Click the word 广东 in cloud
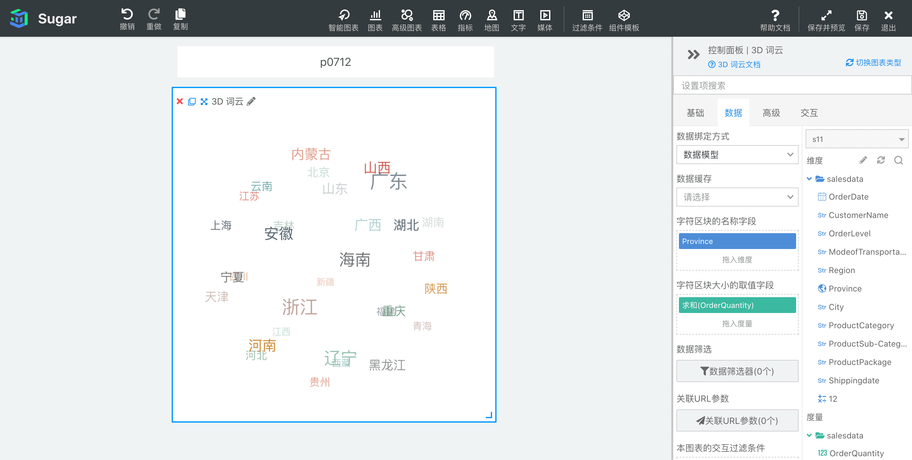The width and height of the screenshot is (912, 460). 388,181
